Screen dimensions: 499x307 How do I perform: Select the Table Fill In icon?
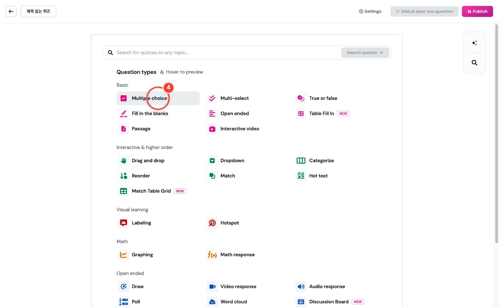(x=301, y=114)
